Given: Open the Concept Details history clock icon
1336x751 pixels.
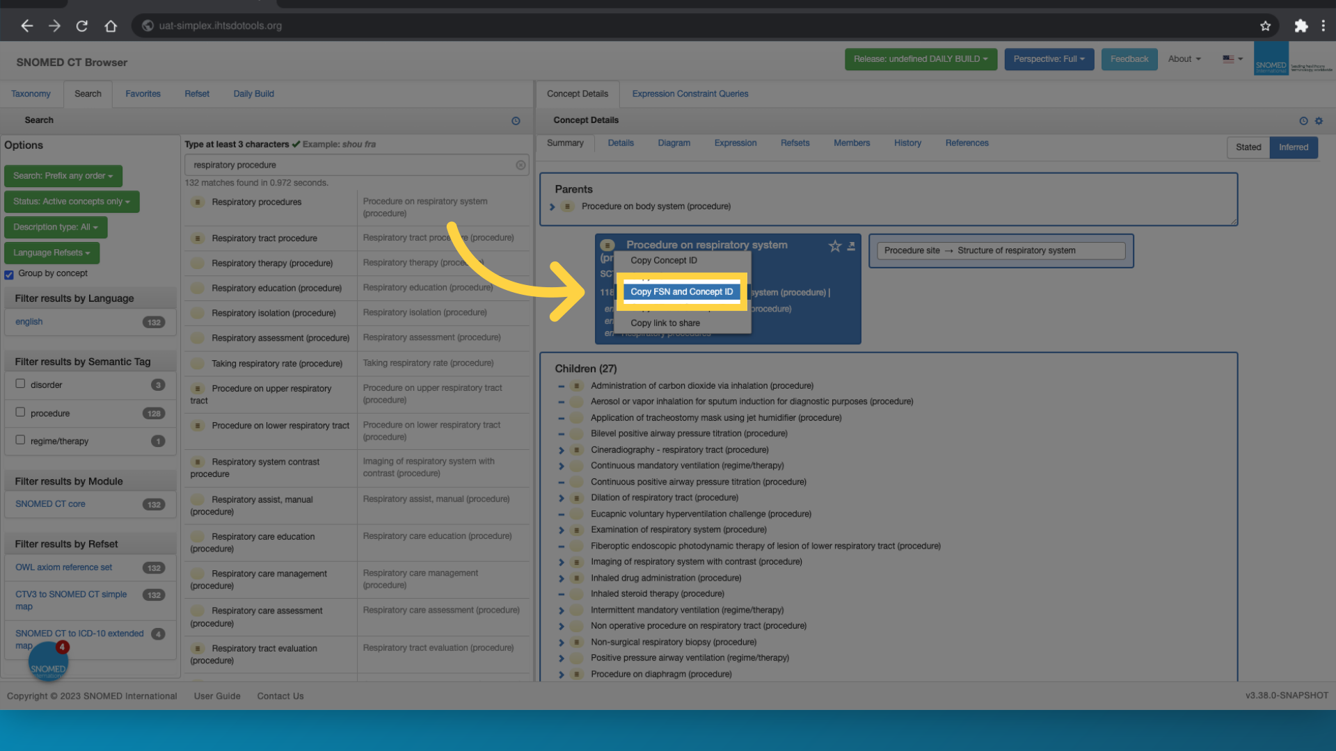Looking at the screenshot, I should (x=1303, y=120).
